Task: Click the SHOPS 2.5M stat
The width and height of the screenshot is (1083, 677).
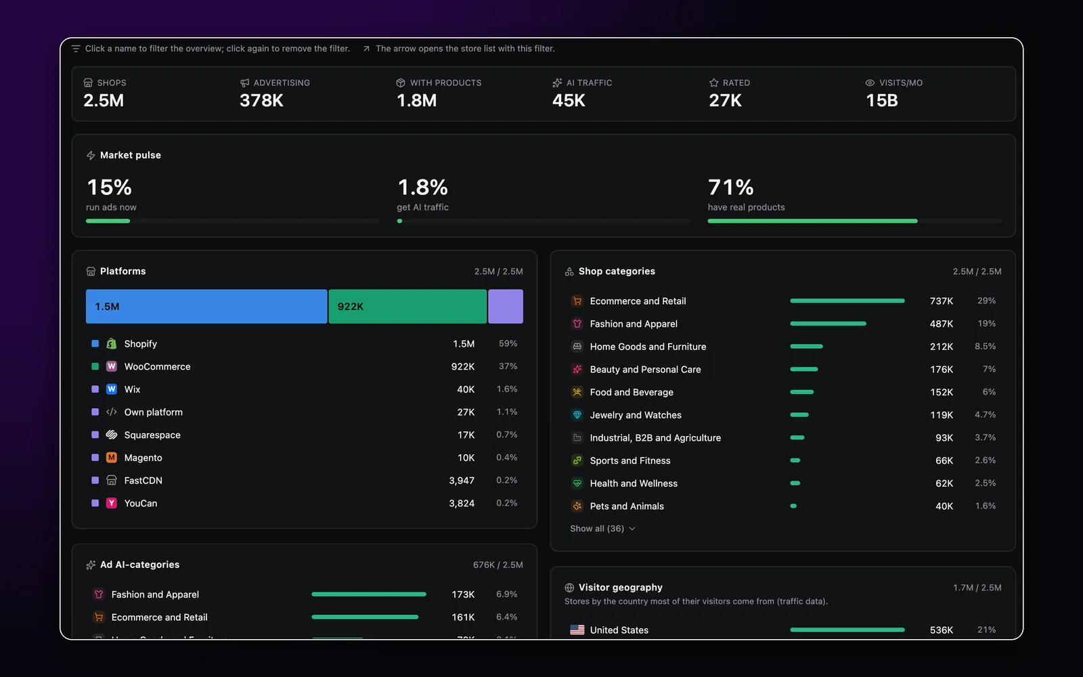Action: coord(105,93)
